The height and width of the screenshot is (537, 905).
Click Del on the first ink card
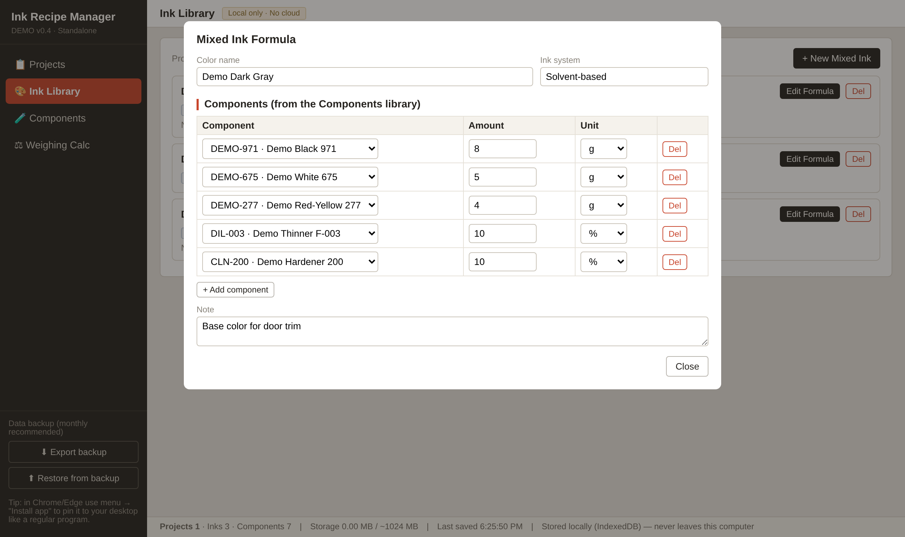[858, 91]
